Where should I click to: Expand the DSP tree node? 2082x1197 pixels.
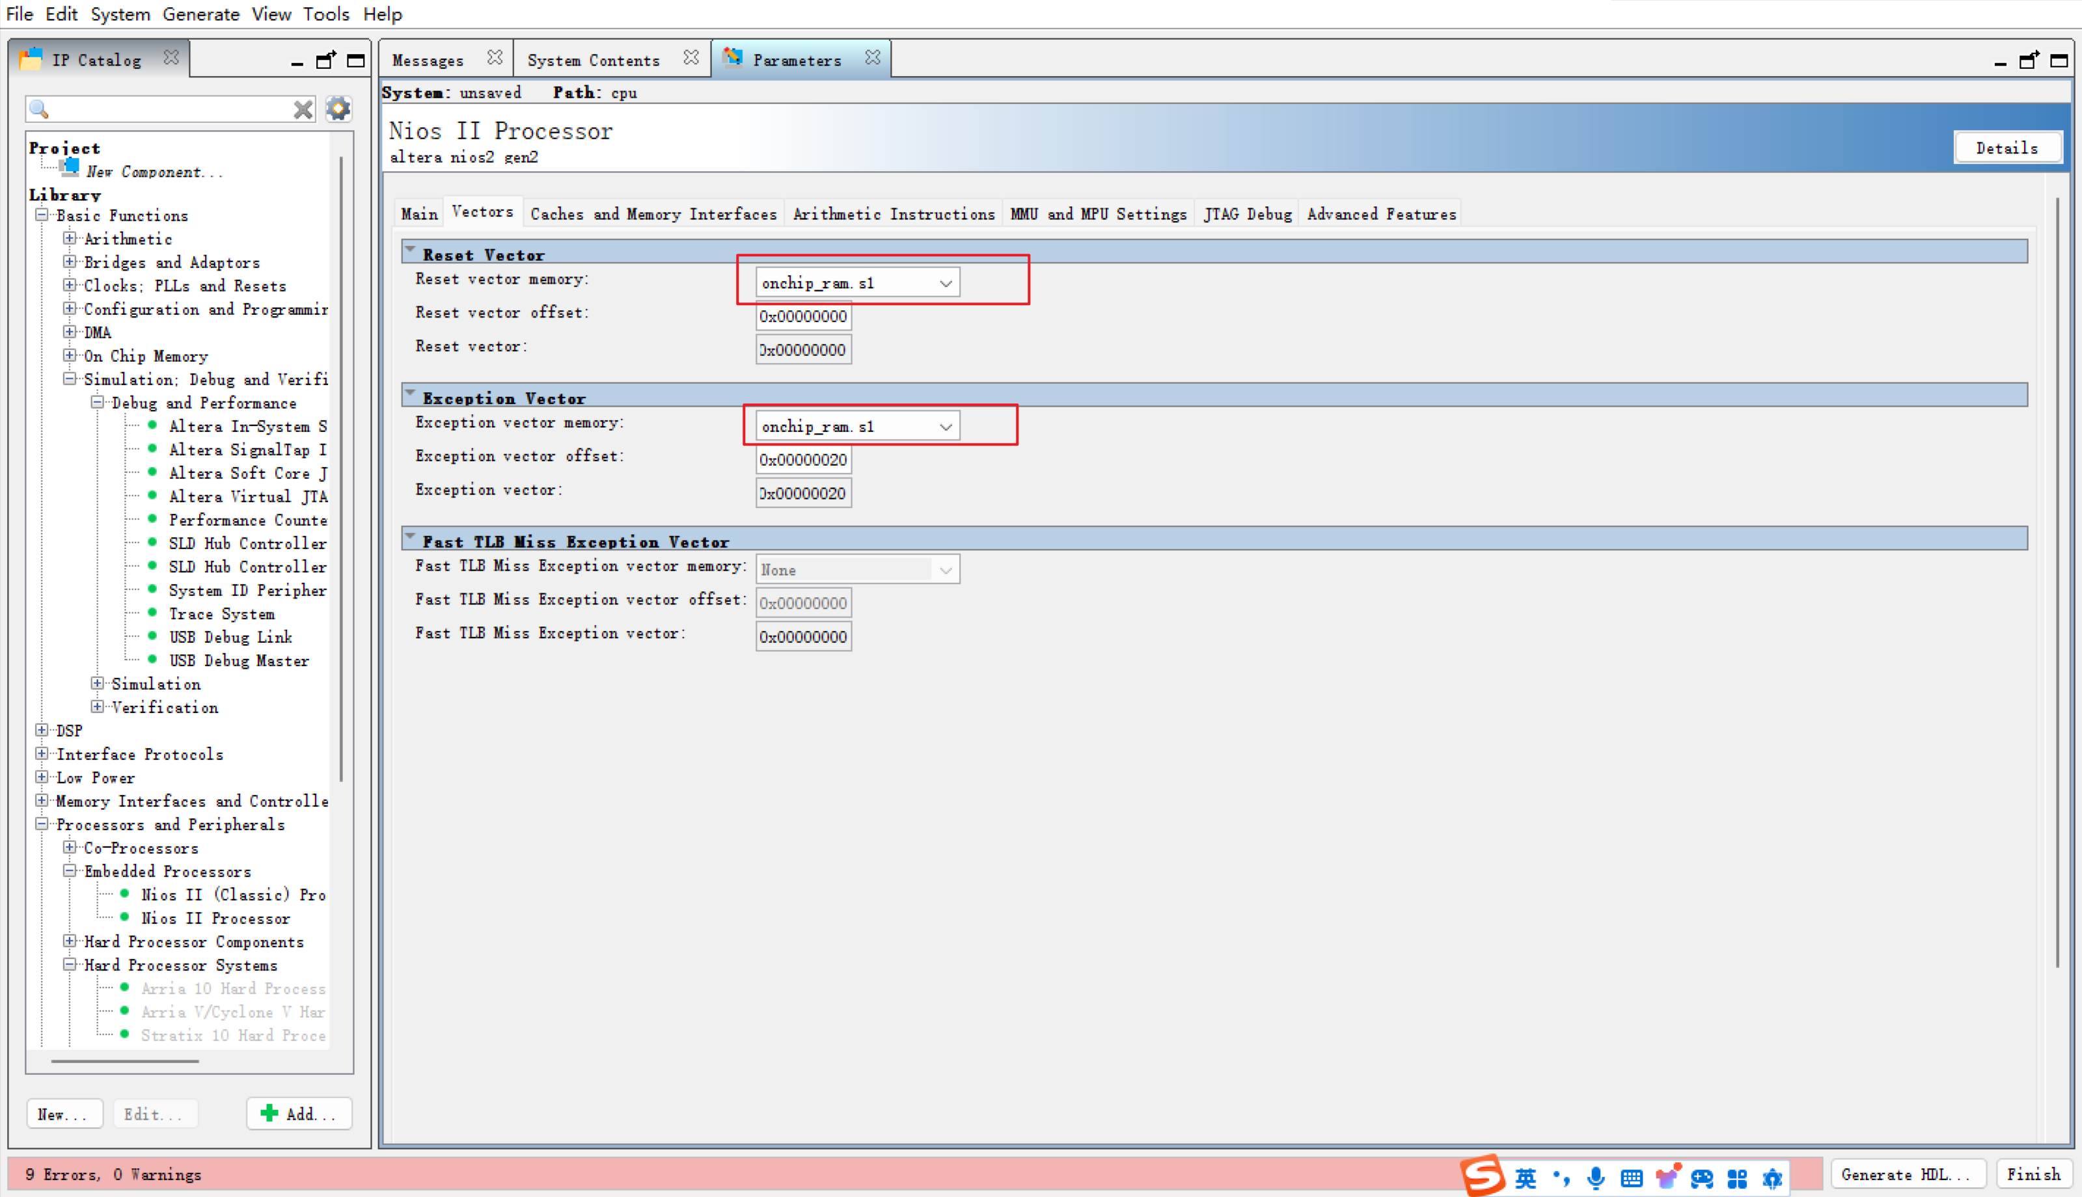pos(41,730)
